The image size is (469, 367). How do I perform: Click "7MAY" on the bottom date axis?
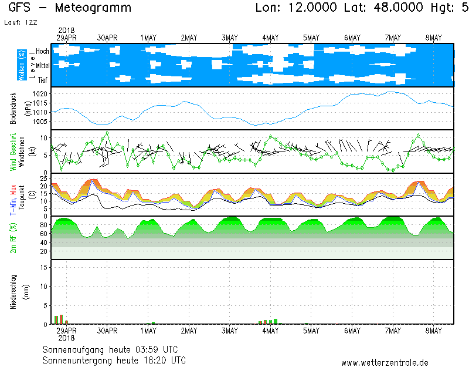click(x=393, y=331)
